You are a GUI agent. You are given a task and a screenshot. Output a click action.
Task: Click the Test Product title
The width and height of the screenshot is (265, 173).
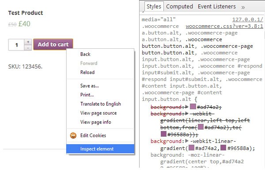[26, 13]
